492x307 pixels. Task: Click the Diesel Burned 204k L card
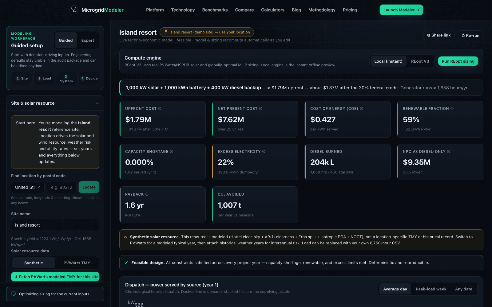(x=347, y=162)
